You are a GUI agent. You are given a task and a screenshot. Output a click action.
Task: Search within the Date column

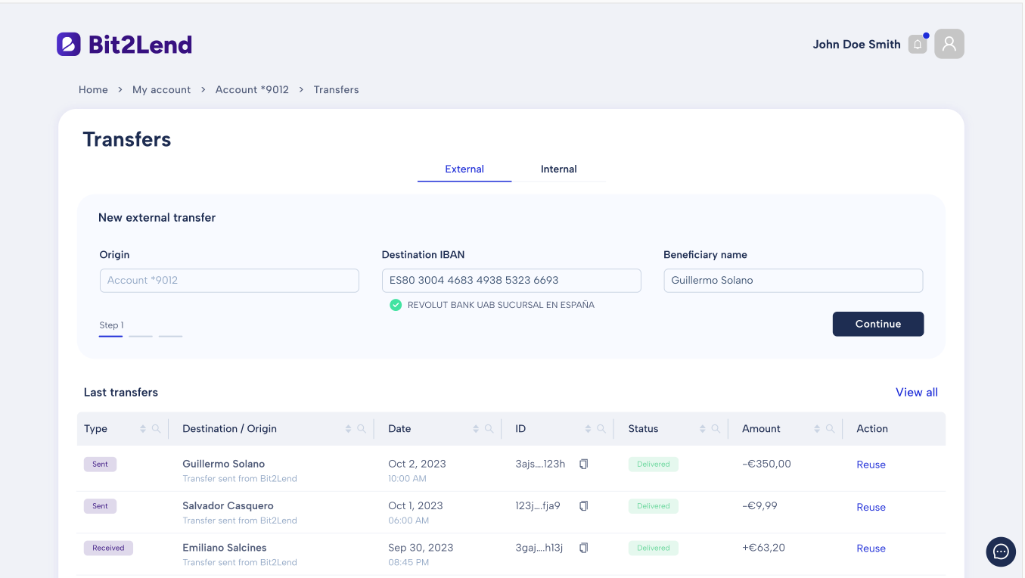click(489, 429)
